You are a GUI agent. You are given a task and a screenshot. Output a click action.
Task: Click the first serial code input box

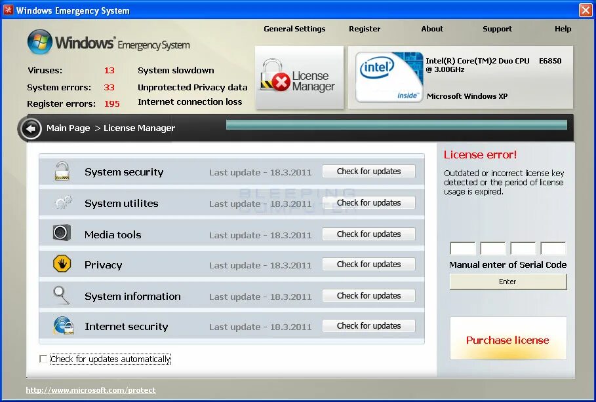(462, 248)
